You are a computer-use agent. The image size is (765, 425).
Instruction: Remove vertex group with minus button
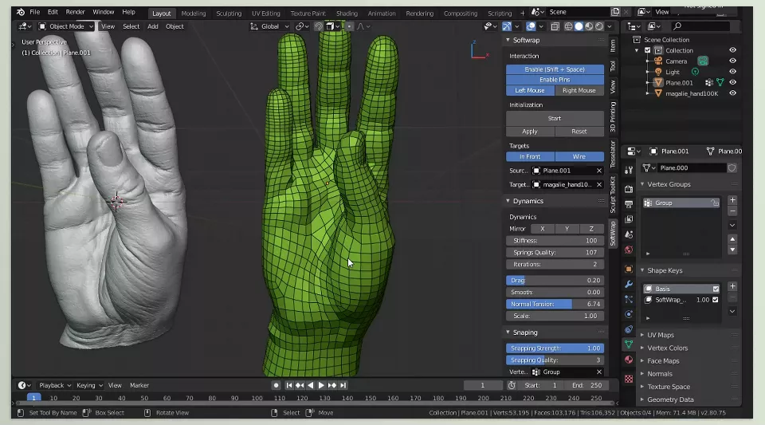(x=732, y=211)
